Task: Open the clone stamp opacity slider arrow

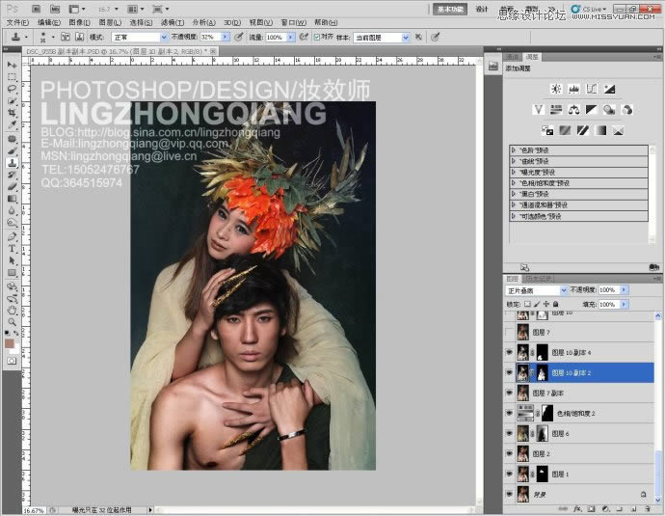Action: pyautogui.click(x=226, y=38)
